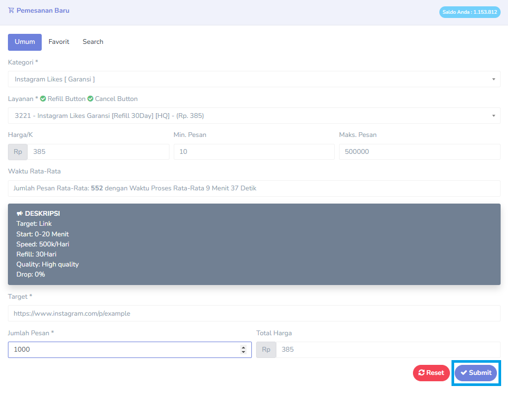Image resolution: width=508 pixels, height=395 pixels.
Task: Click the Waktu Rata-Rata info field
Action: [x=254, y=188]
